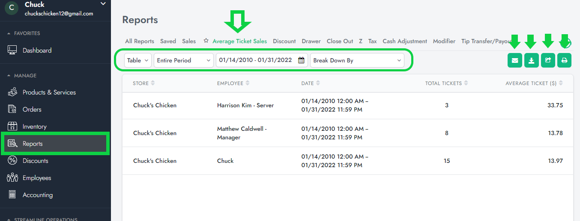Open Inventory from the sidebar
580x221 pixels.
(x=34, y=127)
